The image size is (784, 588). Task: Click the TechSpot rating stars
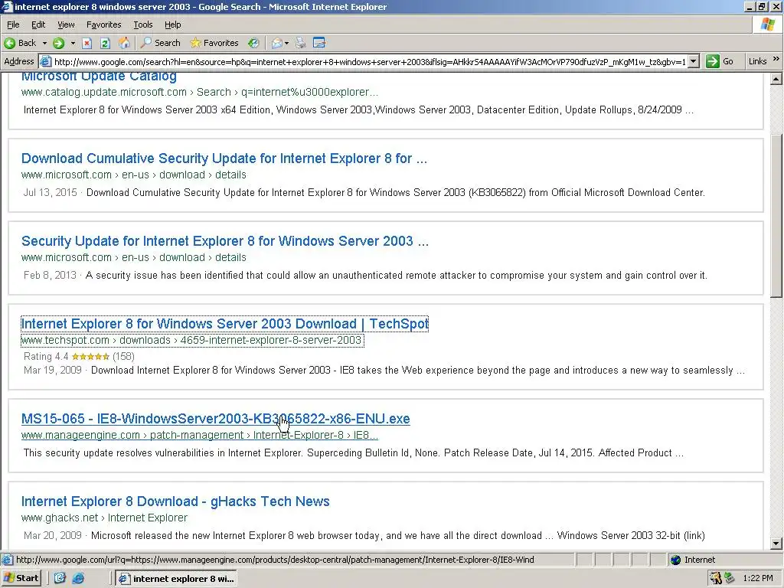[90, 357]
